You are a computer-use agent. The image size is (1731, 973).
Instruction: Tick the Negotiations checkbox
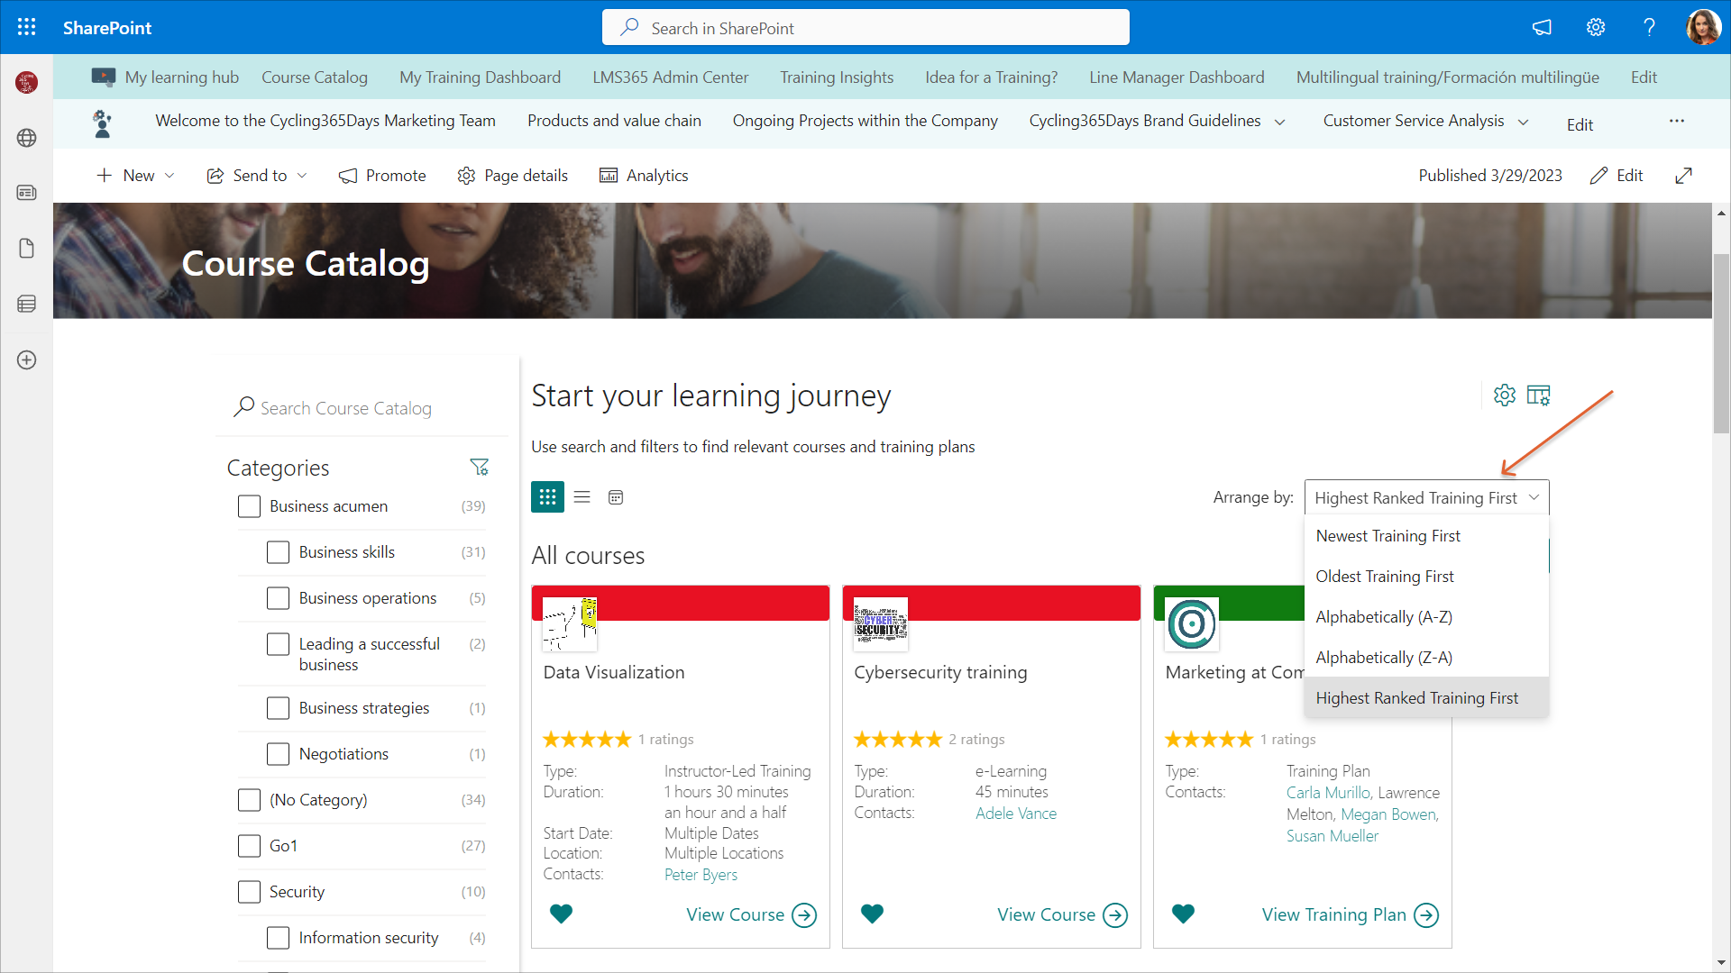point(278,754)
